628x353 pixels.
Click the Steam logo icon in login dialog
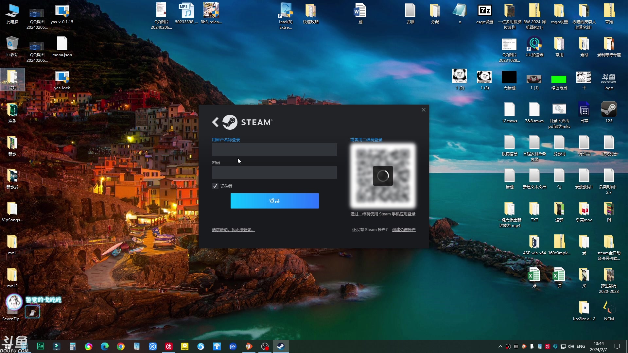[x=230, y=122]
